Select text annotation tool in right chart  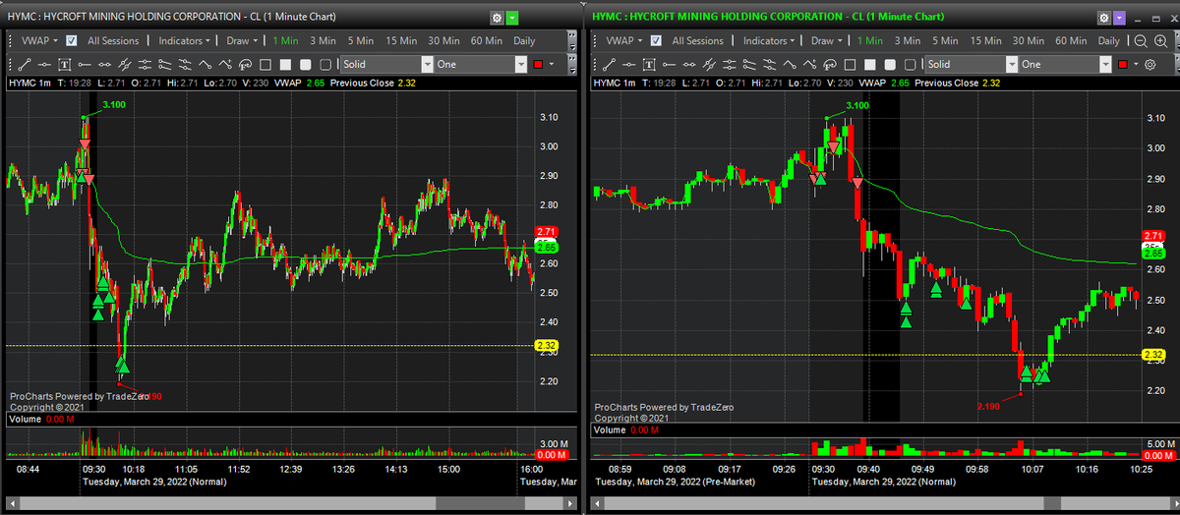649,64
